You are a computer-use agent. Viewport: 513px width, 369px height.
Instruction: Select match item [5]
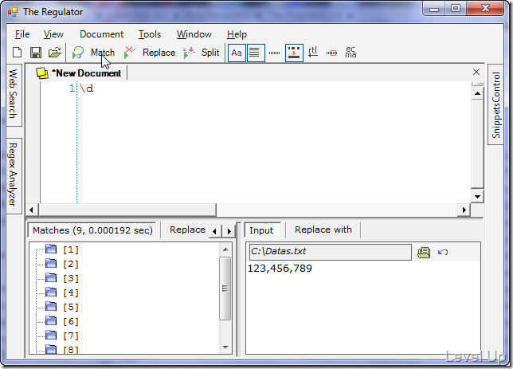pos(71,307)
